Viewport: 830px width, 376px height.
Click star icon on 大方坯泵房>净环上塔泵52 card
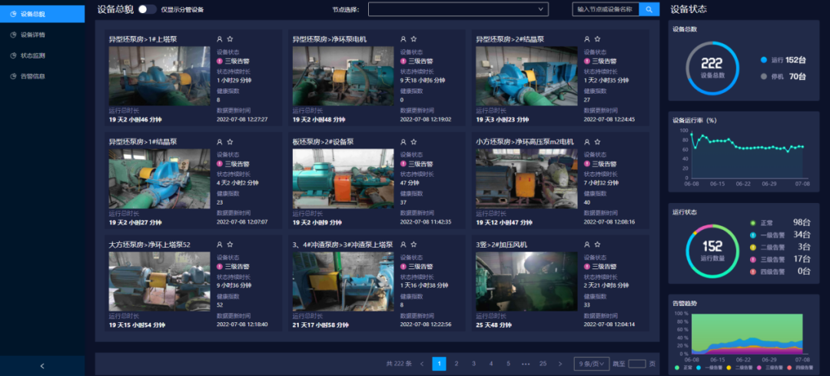coord(231,245)
